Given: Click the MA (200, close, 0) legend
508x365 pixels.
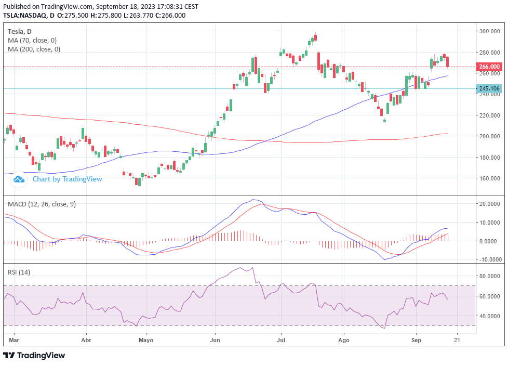Looking at the screenshot, I should pos(34,49).
